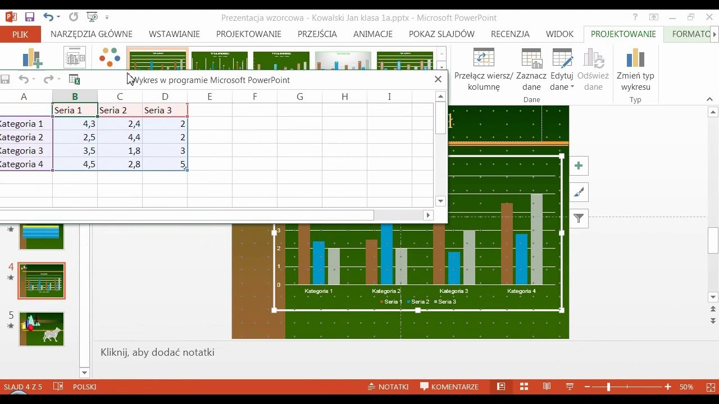Viewport: 719px width, 404px height.
Task: Toggle KOMENTARZE pane in status bar
Action: 449,387
